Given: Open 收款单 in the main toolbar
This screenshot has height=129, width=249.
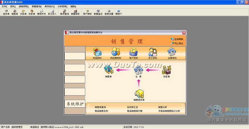Looking at the screenshot, I should [x=32, y=12].
